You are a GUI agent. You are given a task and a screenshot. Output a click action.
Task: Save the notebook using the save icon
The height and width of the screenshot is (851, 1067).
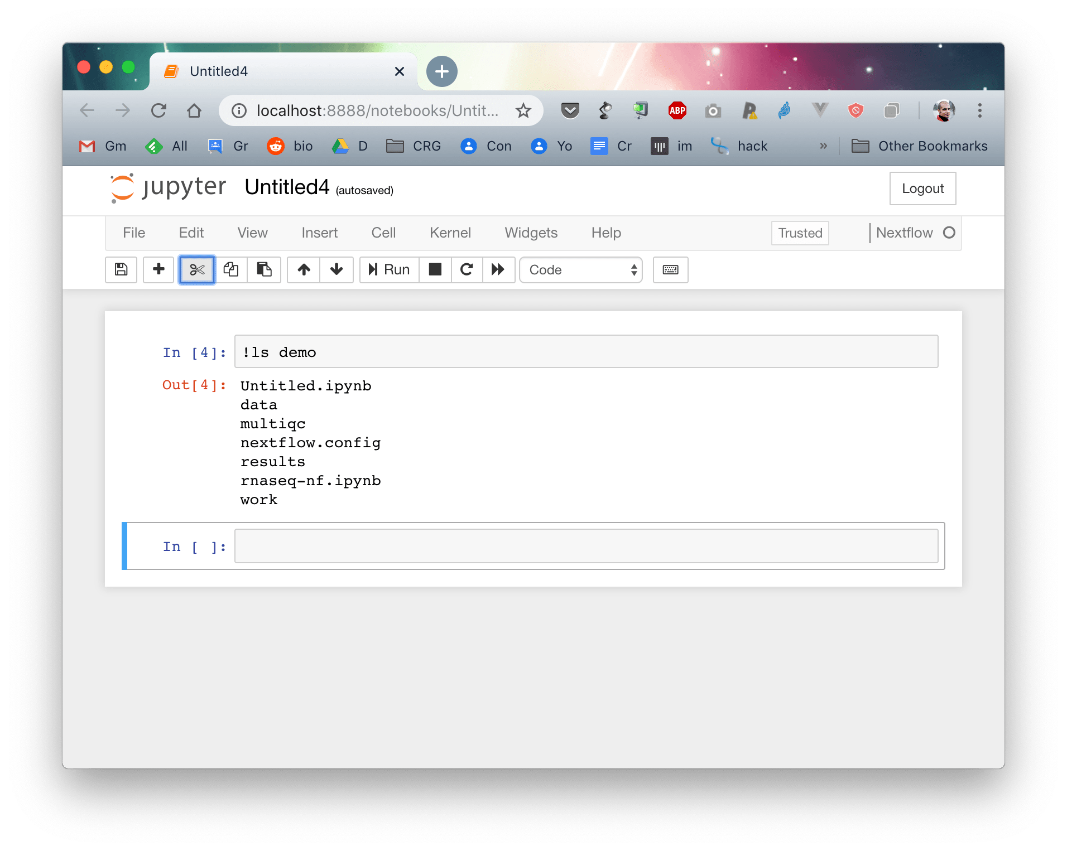[121, 269]
